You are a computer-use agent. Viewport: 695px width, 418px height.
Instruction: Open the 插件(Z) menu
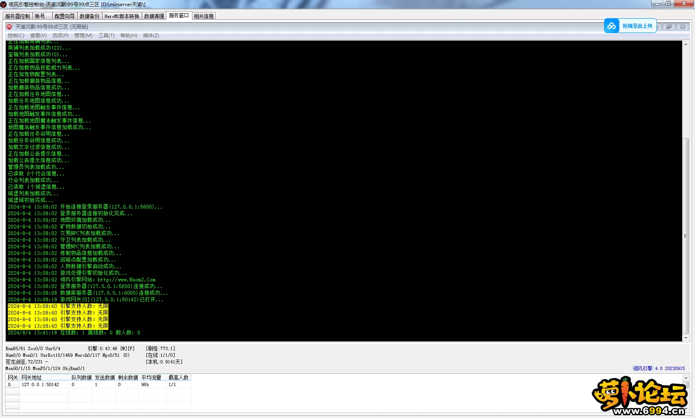point(151,36)
